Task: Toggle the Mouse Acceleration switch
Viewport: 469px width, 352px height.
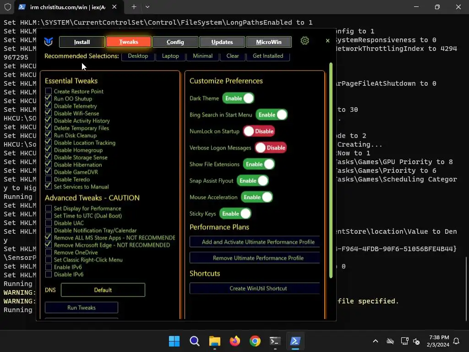Action: click(257, 197)
